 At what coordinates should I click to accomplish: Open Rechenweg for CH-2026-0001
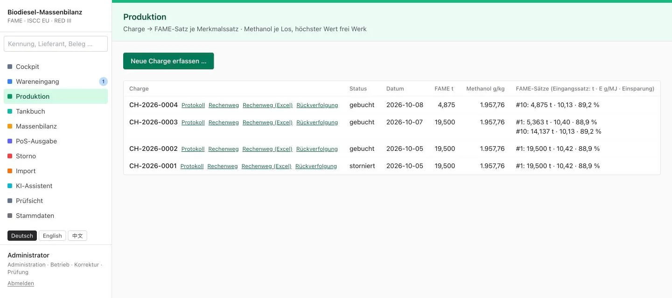(x=223, y=166)
